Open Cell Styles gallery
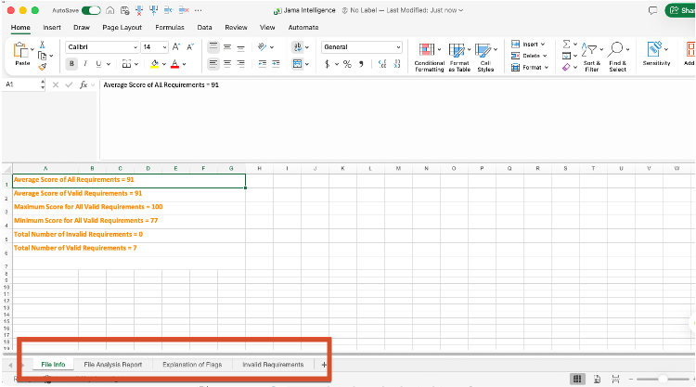 coord(485,58)
